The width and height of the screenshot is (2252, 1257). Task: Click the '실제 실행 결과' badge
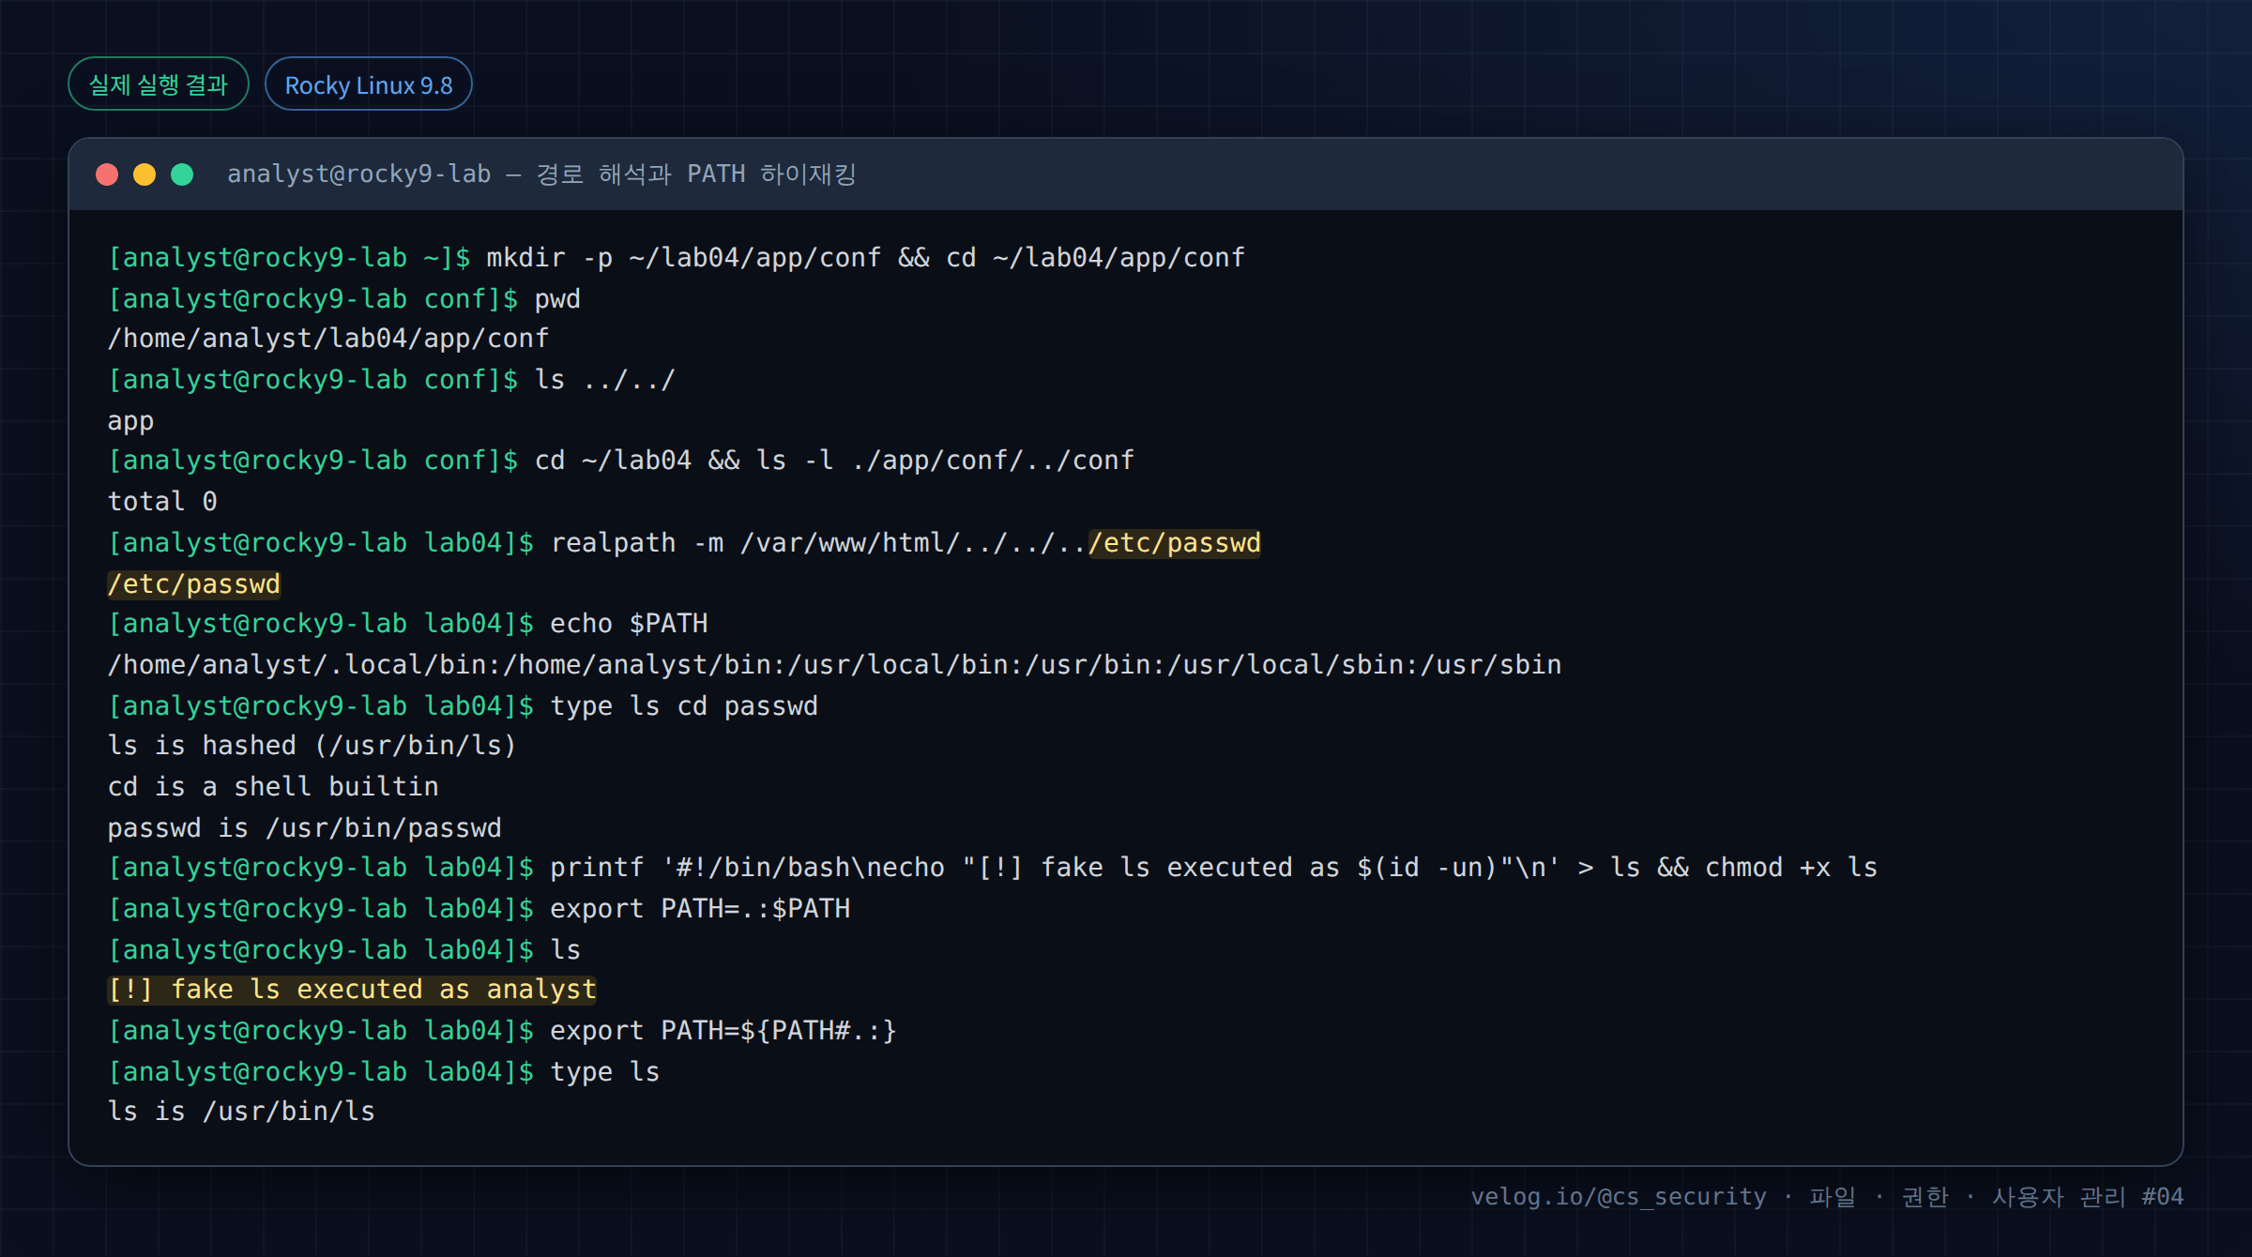pyautogui.click(x=159, y=84)
